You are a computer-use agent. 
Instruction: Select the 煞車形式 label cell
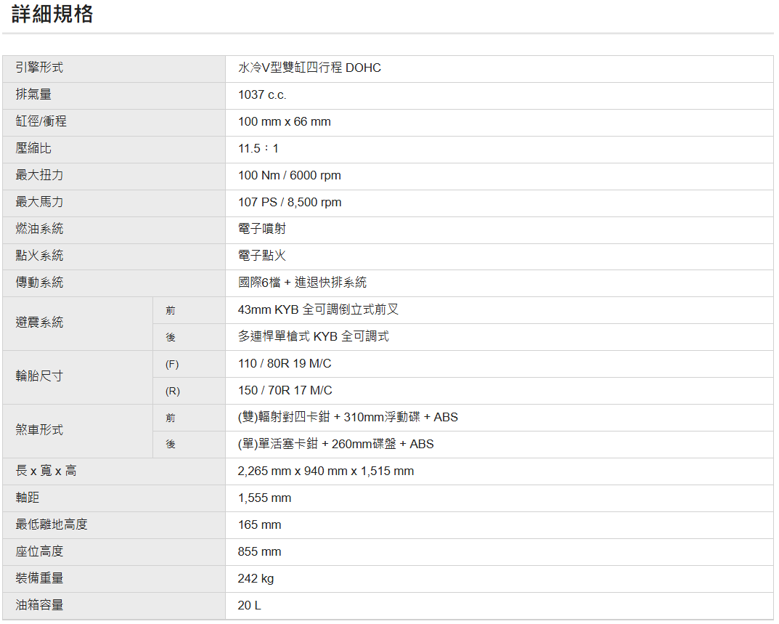tap(39, 430)
